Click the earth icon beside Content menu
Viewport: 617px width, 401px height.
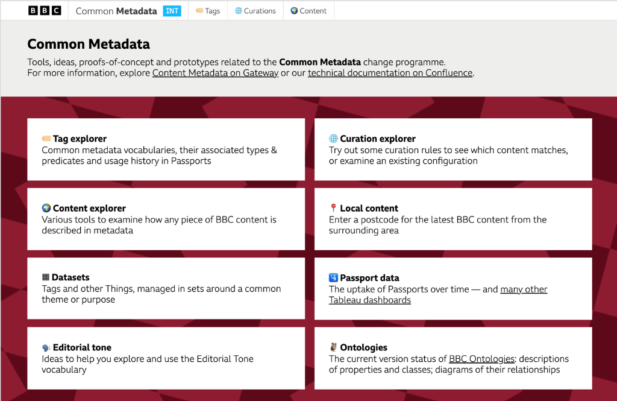[294, 11]
